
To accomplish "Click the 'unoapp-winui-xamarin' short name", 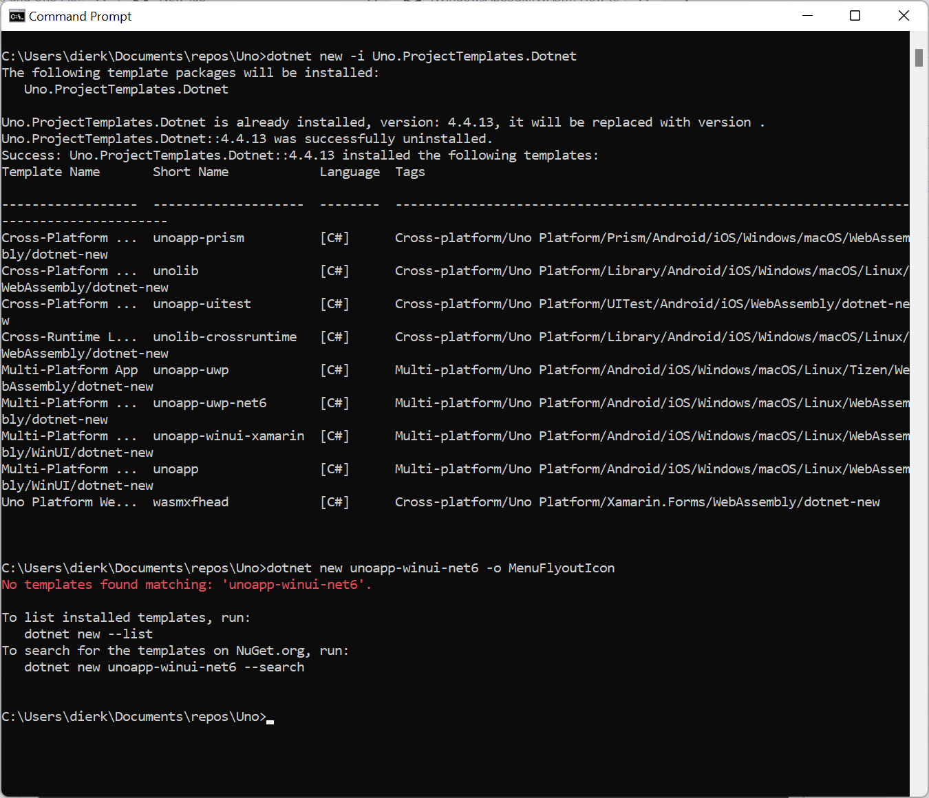I will [x=228, y=435].
